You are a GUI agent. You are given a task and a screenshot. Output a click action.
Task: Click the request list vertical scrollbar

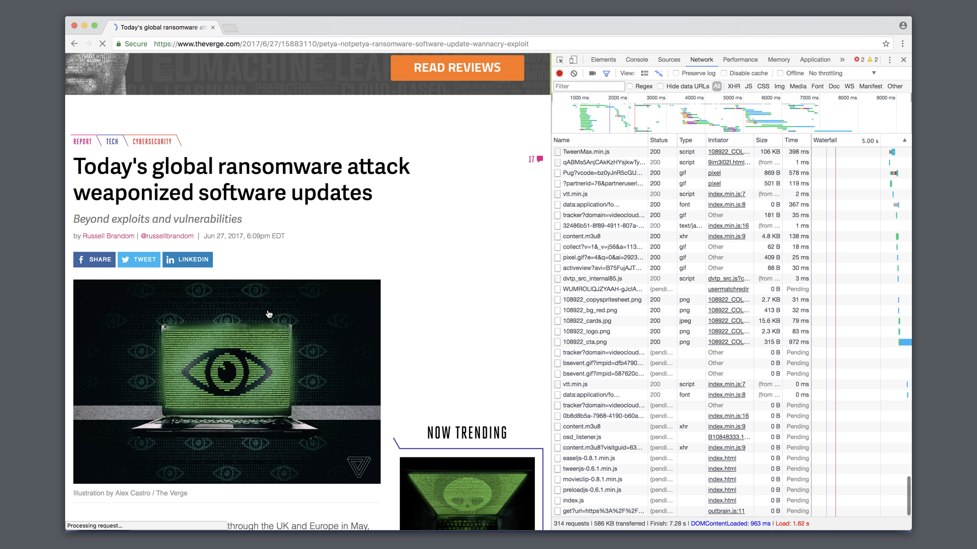909,496
